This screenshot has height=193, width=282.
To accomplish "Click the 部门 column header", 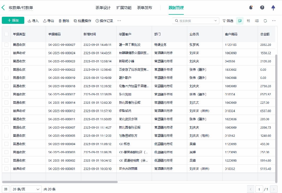I will pos(157,34).
